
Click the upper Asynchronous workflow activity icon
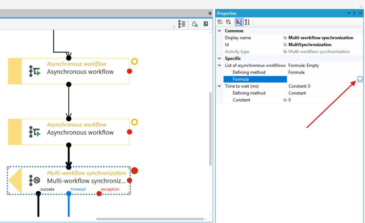point(35,71)
